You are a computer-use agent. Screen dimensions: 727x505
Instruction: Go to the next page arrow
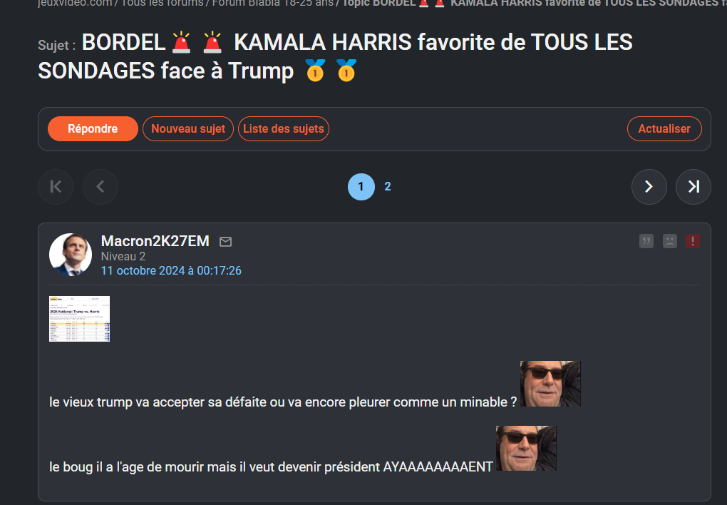pos(649,187)
